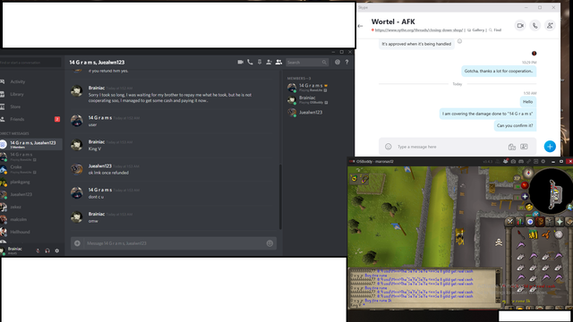Start a voice call in Discord header
The height and width of the screenshot is (322, 573).
[250, 62]
